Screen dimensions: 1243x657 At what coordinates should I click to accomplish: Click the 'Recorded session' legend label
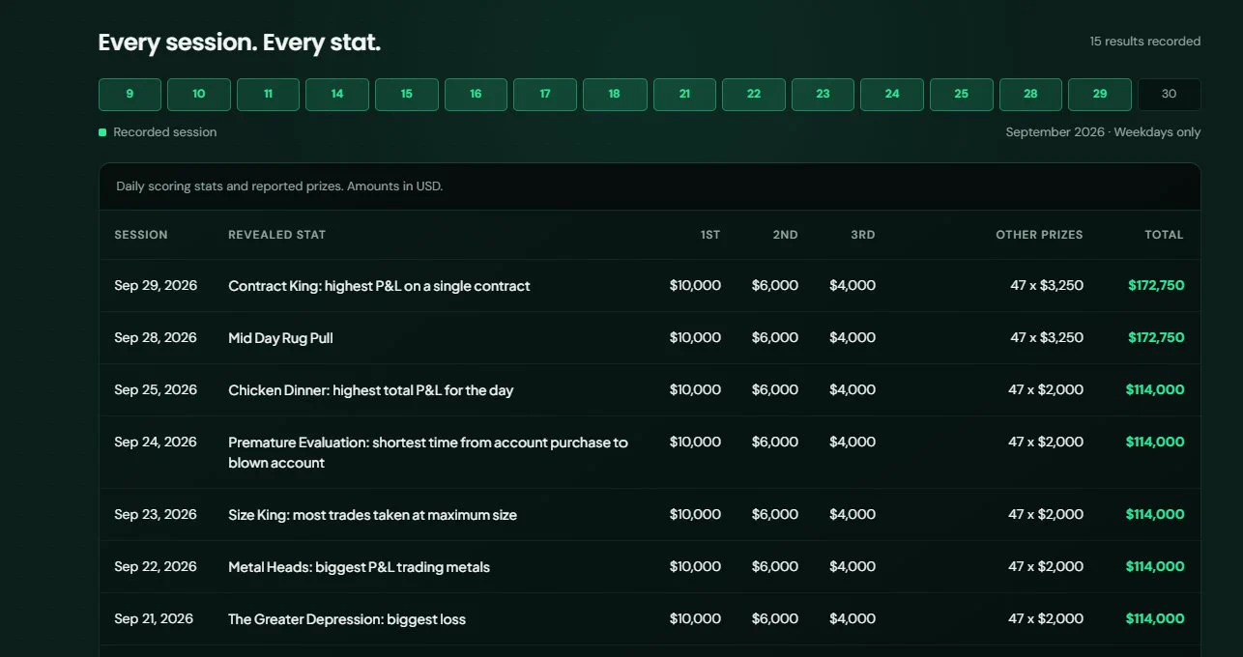pos(164,132)
